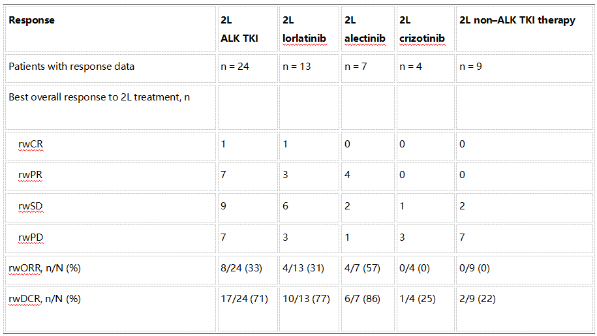
Task: Select the "17/24 (71)" cell
Action: pos(244,299)
